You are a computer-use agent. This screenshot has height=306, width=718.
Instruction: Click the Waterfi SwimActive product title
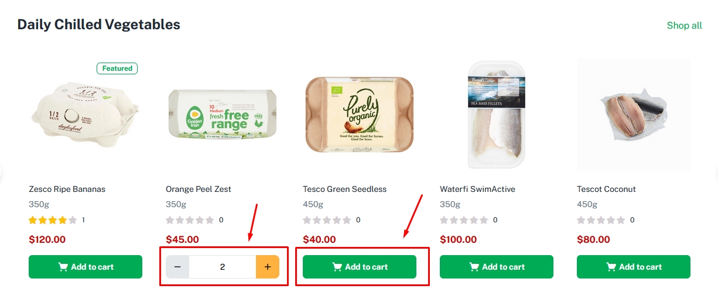pyautogui.click(x=477, y=189)
